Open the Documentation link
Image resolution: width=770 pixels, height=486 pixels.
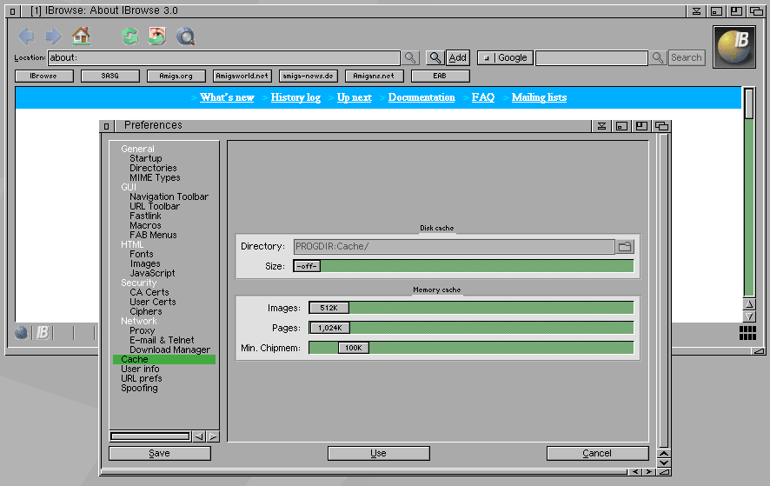click(422, 97)
